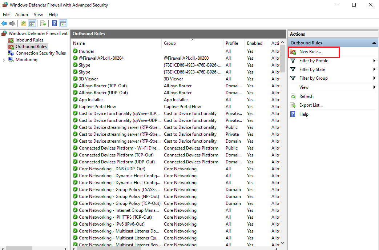Click rules list horizontal scrollbar right arrow
This screenshot has width=379, height=250.
point(277,248)
